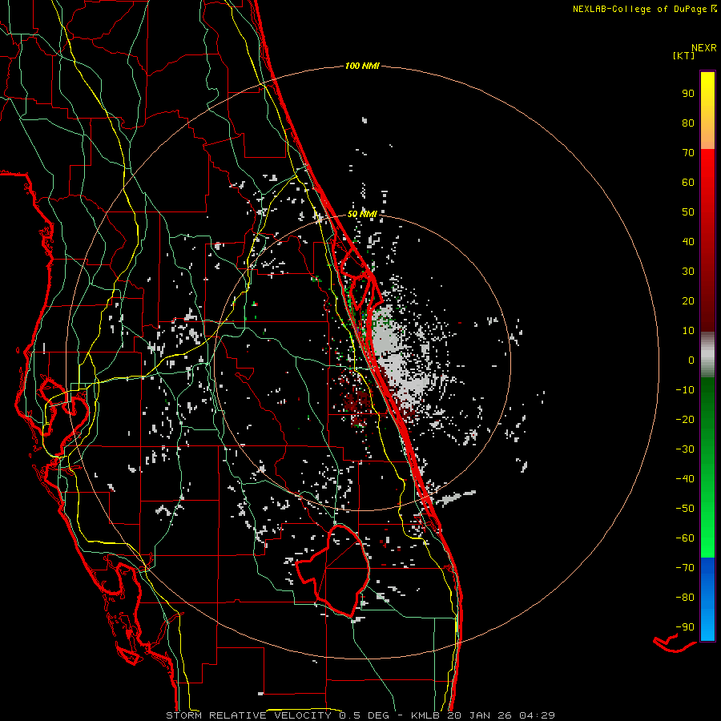This screenshot has width=721, height=721.
Task: Click the -70 value on the velocity scale
Action: (x=685, y=567)
